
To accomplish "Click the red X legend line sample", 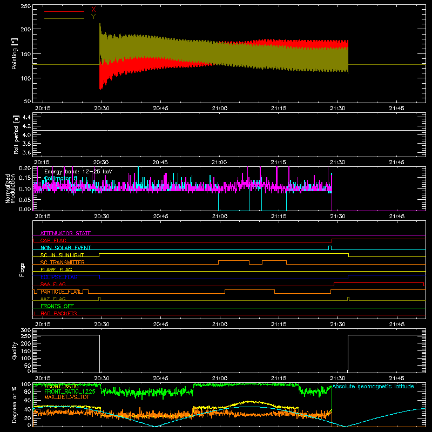I will (64, 11).
